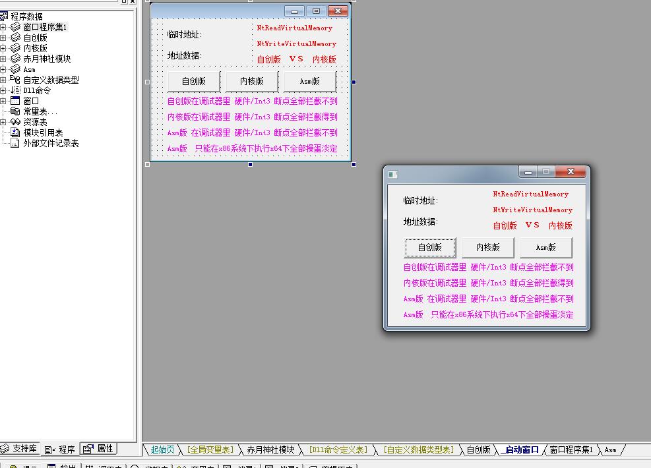651x468 pixels.
Task: Select the 自定义数据类型 icon
Action: (15, 80)
